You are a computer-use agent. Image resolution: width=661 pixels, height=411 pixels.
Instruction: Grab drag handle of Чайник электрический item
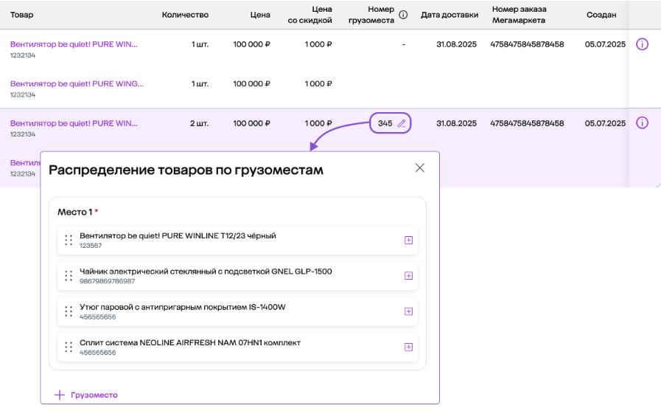pyautogui.click(x=68, y=276)
